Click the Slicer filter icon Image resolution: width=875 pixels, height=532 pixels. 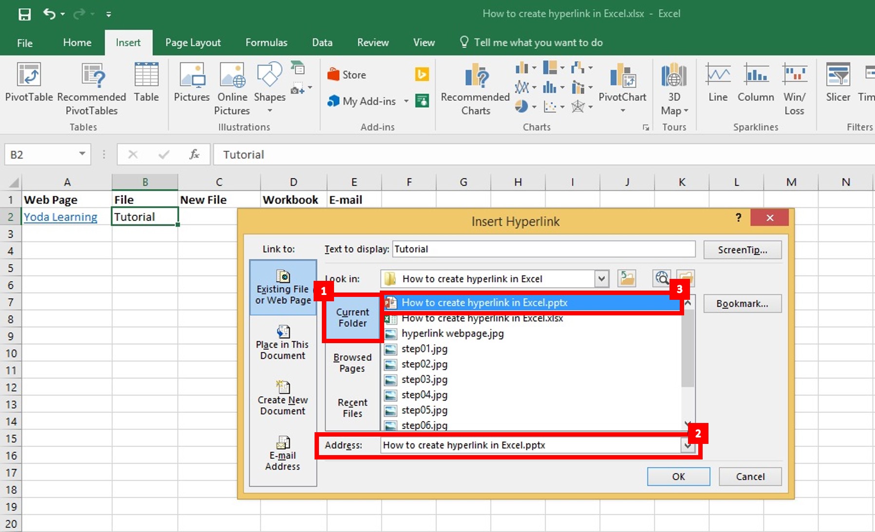click(838, 82)
